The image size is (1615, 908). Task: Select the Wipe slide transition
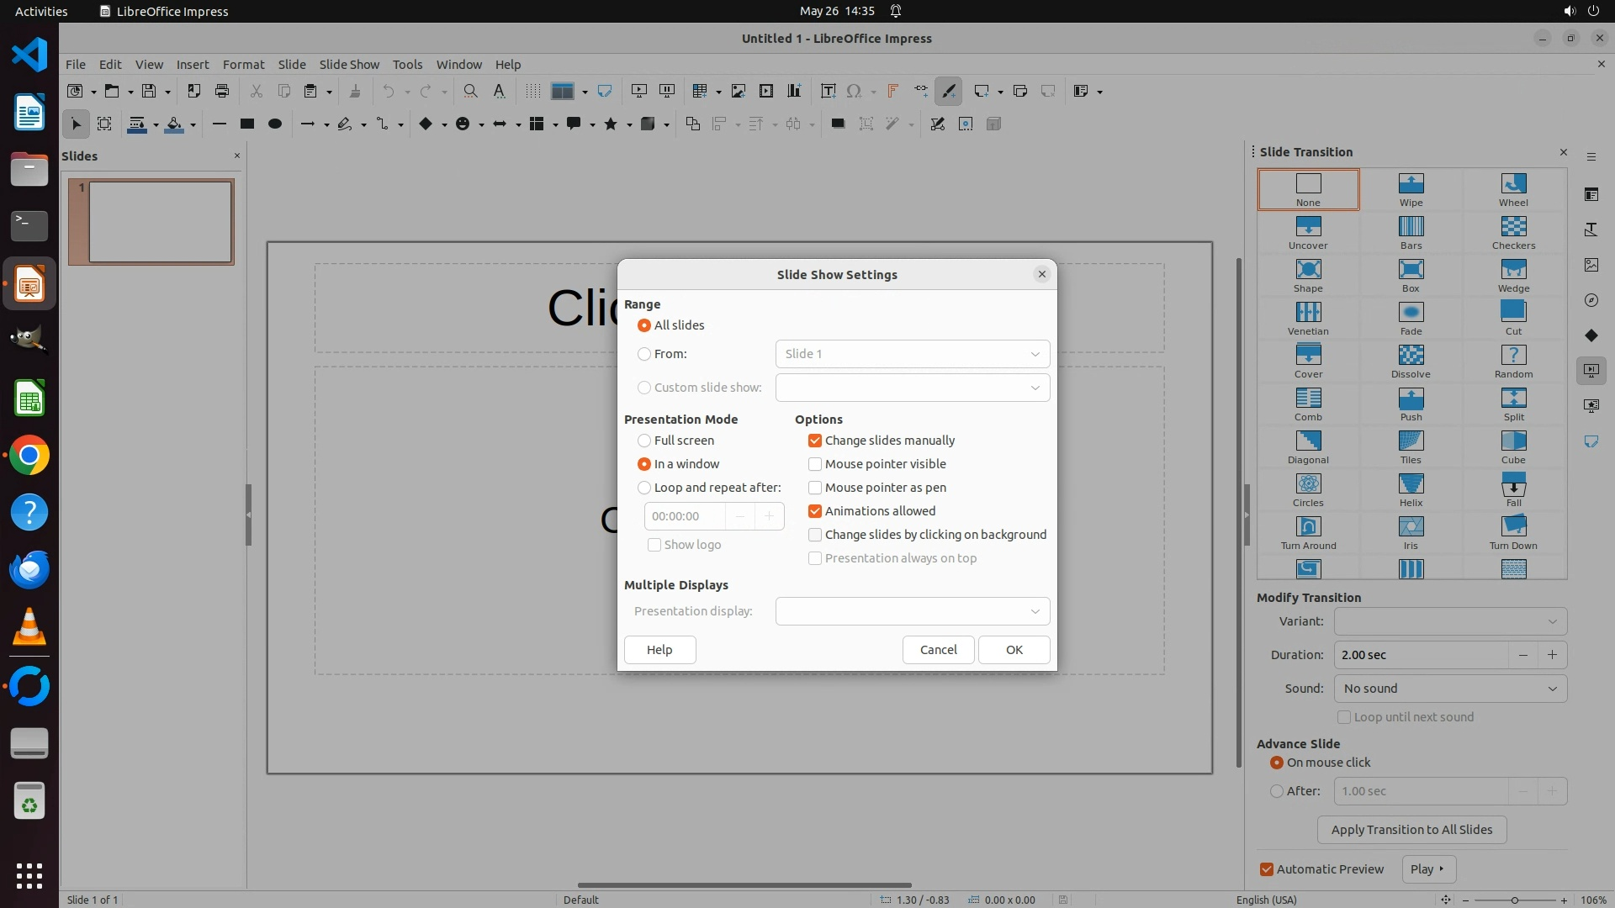click(1411, 189)
